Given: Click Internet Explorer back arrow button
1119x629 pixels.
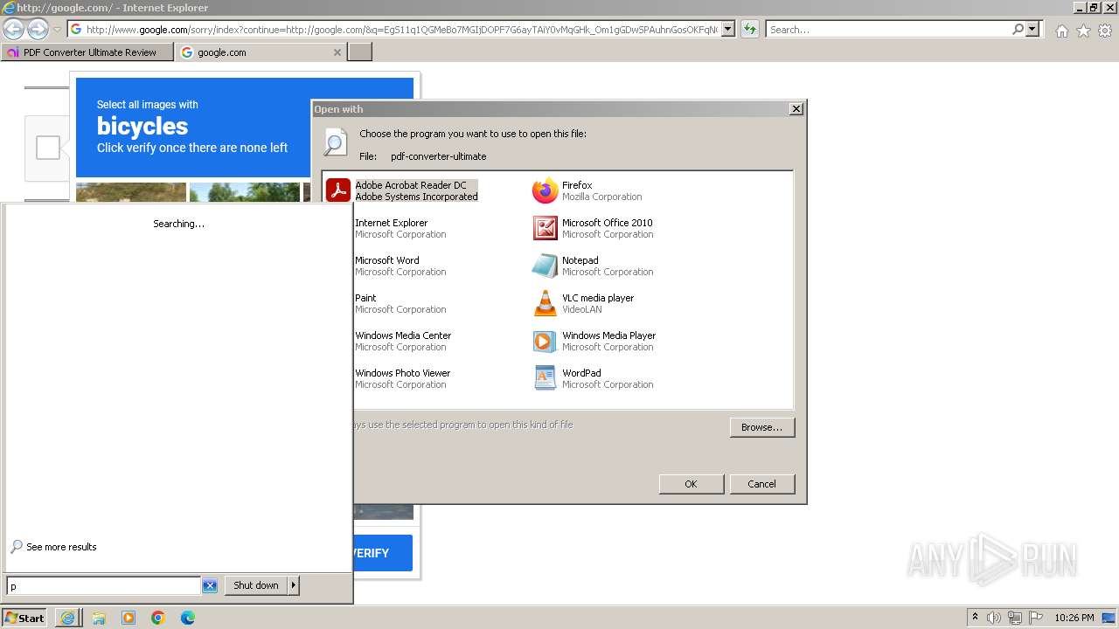Looking at the screenshot, I should point(13,29).
